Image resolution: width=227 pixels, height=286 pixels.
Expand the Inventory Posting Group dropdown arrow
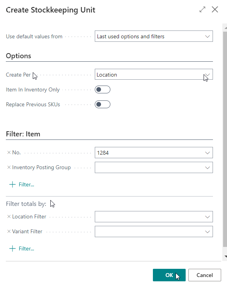tap(207, 168)
